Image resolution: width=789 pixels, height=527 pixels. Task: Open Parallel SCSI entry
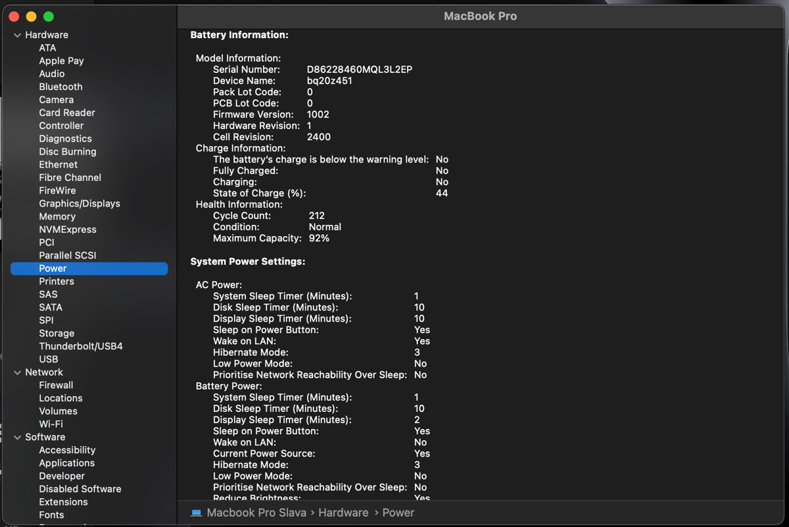[x=68, y=255]
